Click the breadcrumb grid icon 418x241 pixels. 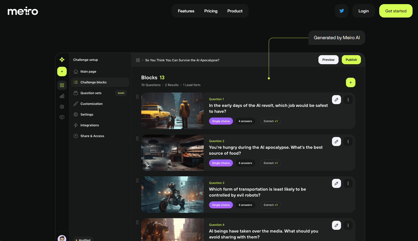(138, 60)
